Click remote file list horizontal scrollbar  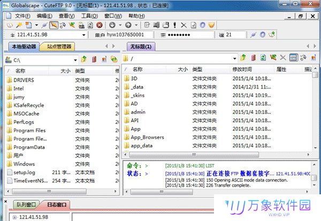click(x=194, y=155)
